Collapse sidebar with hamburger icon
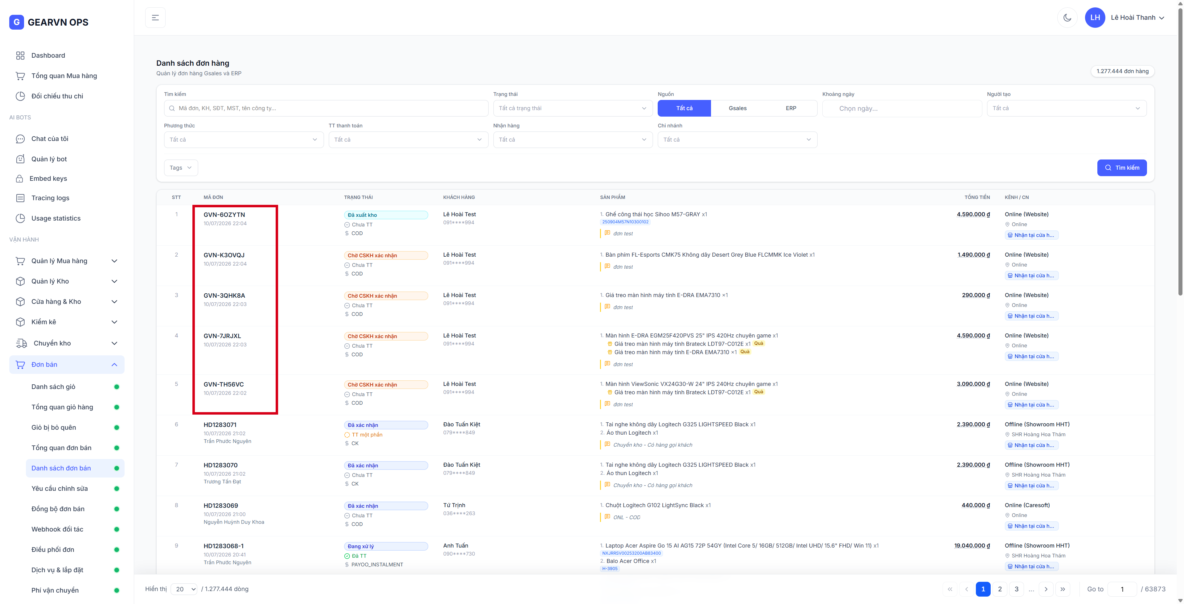Viewport: 1184px width, 604px height. 155,18
